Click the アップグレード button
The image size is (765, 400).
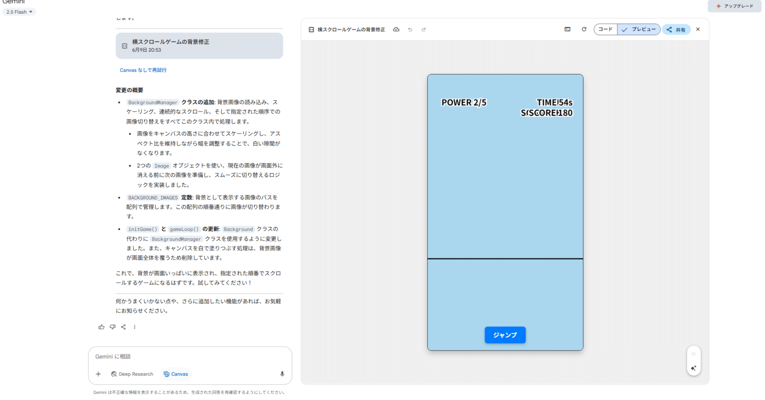(734, 6)
